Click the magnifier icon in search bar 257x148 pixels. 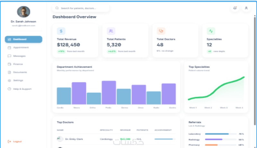coord(57,8)
